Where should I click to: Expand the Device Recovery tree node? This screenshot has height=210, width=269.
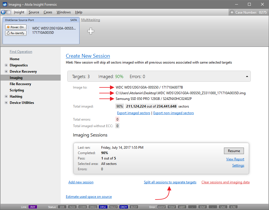point(6,72)
